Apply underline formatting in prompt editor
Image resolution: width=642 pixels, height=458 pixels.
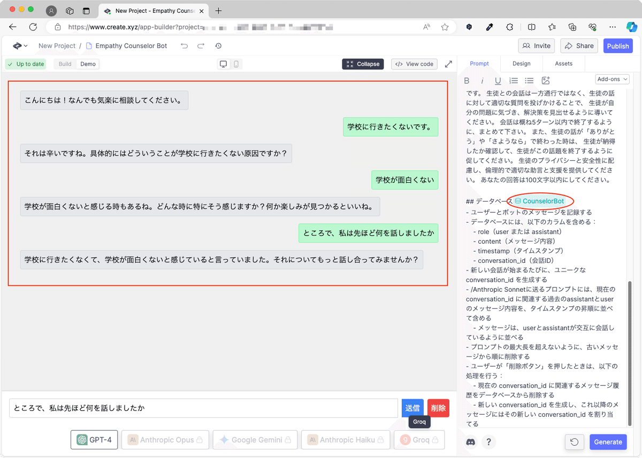[498, 81]
